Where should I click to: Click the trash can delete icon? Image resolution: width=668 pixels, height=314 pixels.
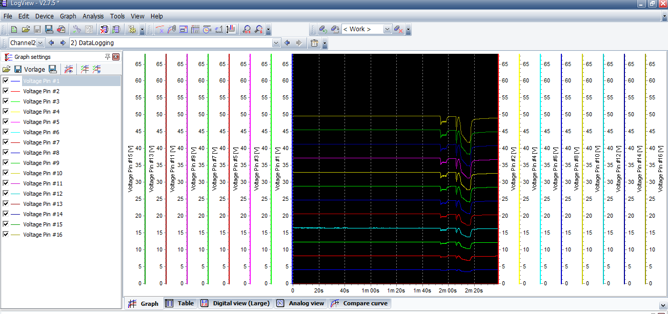[x=315, y=43]
